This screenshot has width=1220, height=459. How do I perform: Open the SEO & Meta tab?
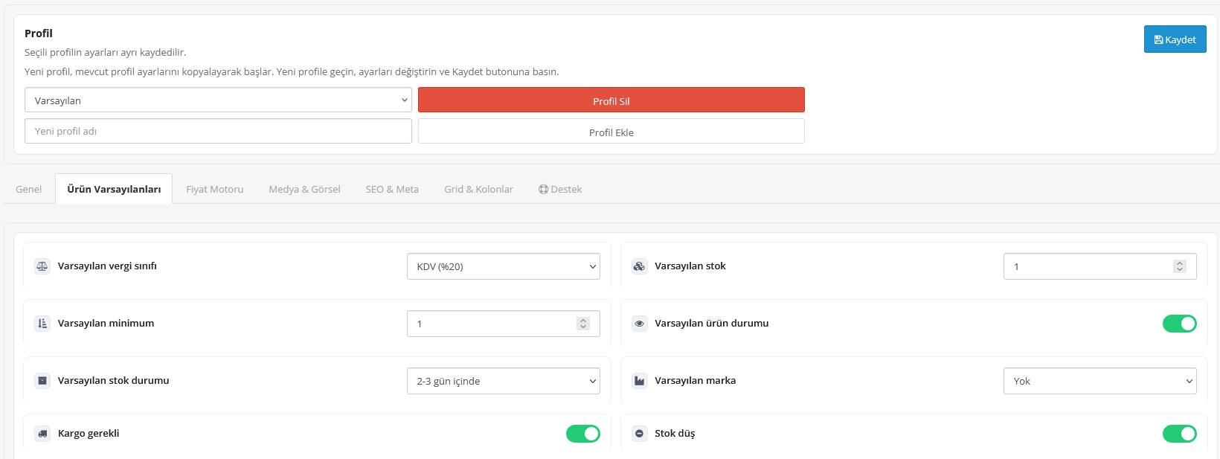(x=392, y=189)
